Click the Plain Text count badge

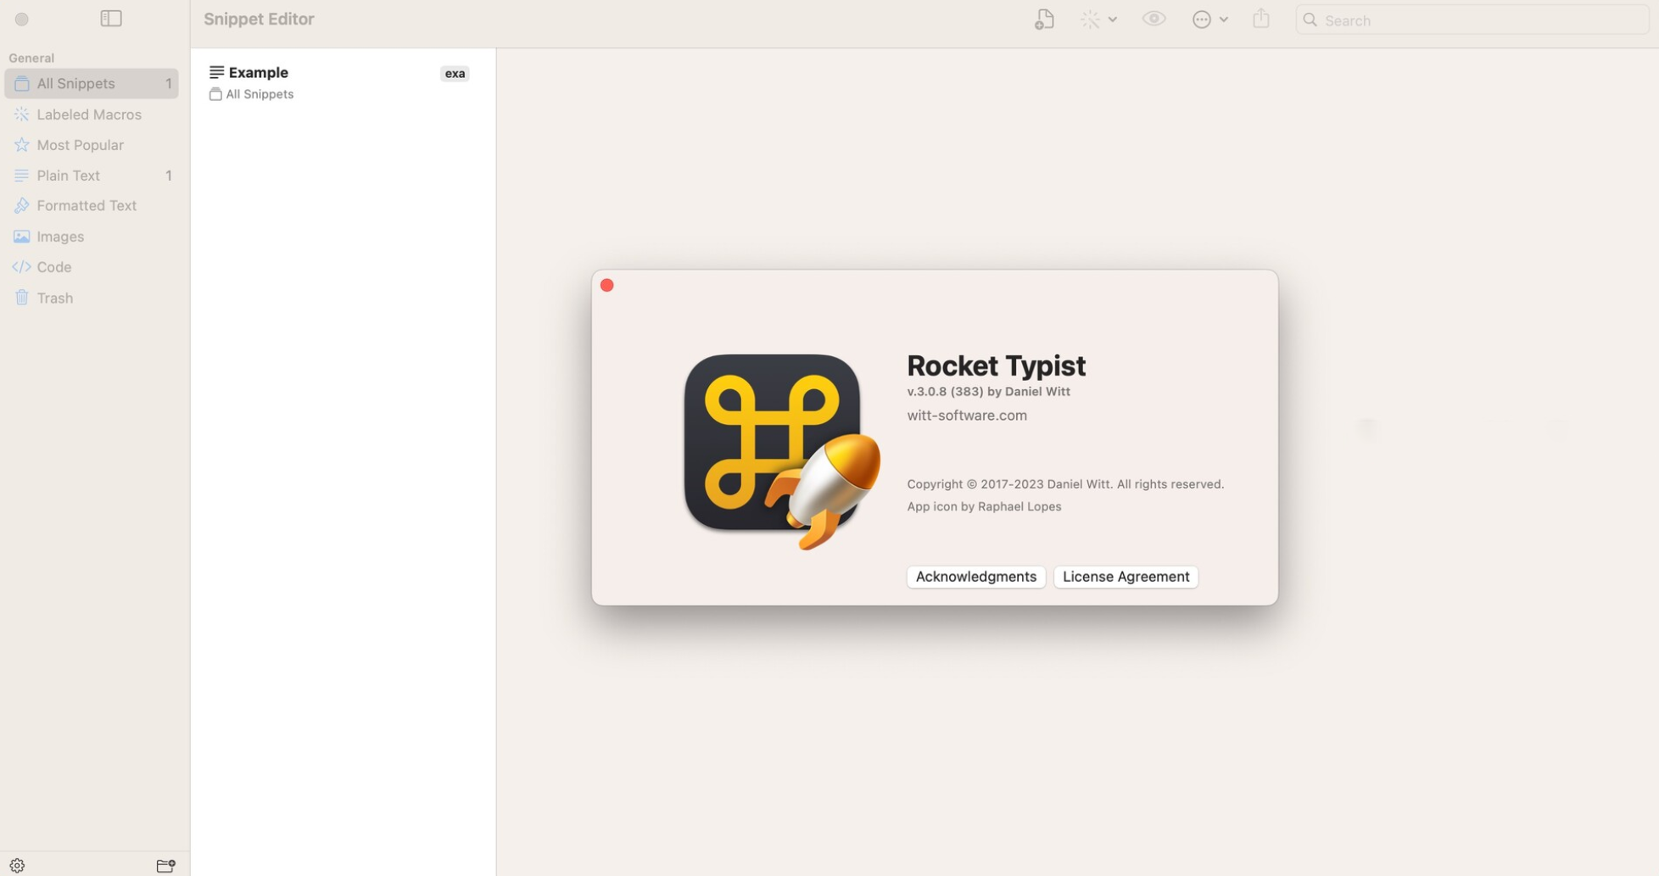(168, 176)
